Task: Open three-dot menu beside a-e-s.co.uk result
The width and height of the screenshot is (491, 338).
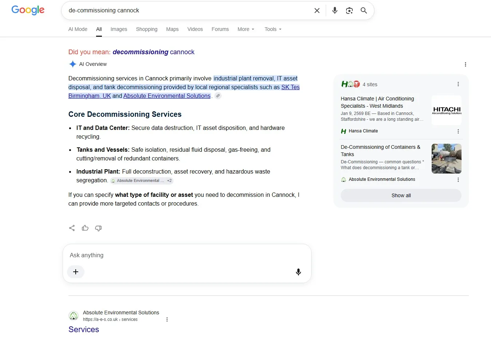Action: [x=167, y=319]
